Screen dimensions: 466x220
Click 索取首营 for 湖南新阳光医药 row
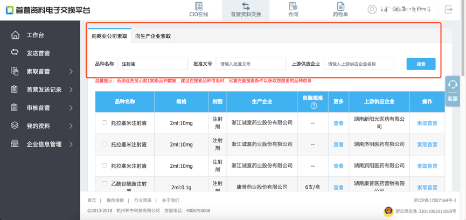click(x=427, y=123)
